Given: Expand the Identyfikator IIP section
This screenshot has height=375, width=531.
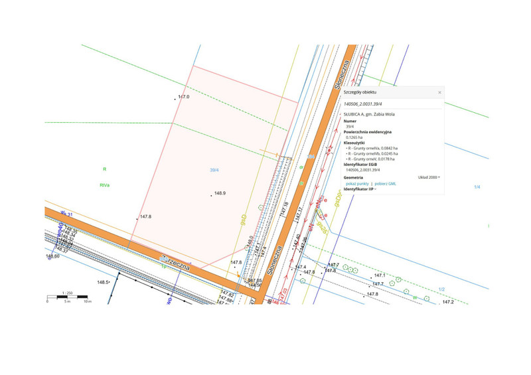Looking at the screenshot, I should click(x=359, y=189).
